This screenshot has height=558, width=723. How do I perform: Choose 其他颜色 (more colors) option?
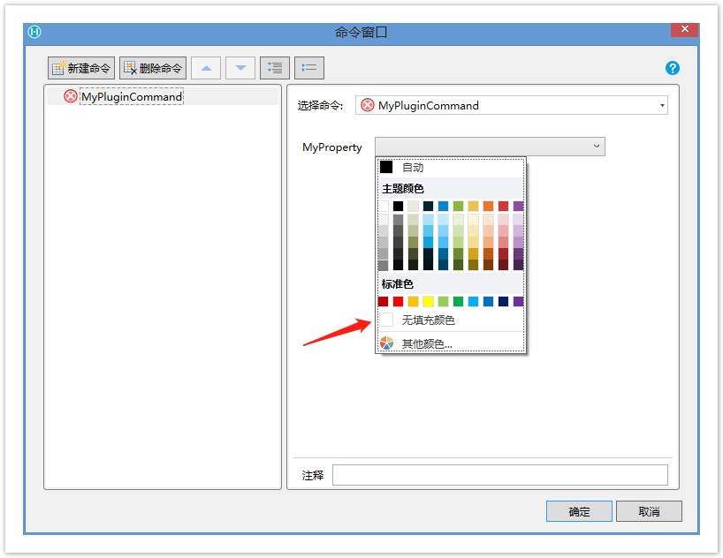point(427,343)
